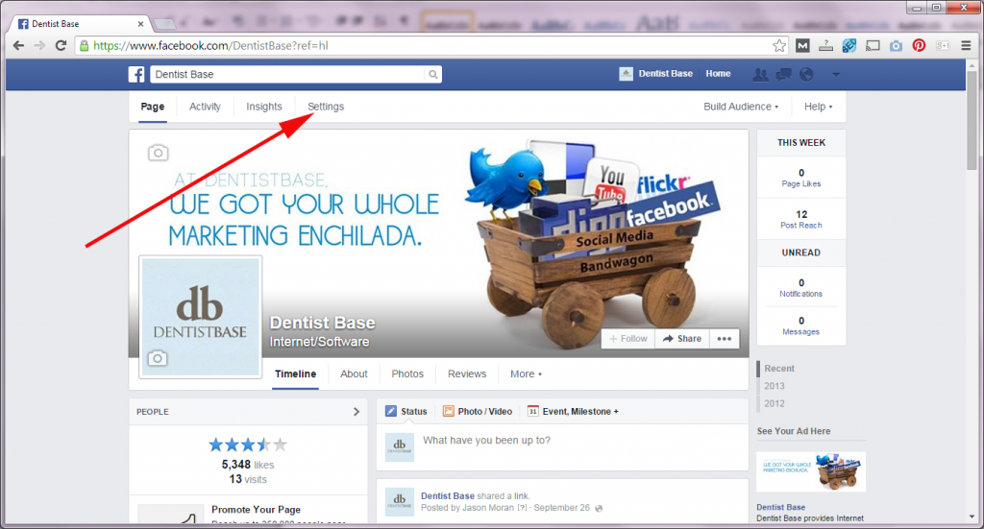The width and height of the screenshot is (984, 529).
Task: Click the Dentist Base ad link
Action: pyautogui.click(x=780, y=507)
